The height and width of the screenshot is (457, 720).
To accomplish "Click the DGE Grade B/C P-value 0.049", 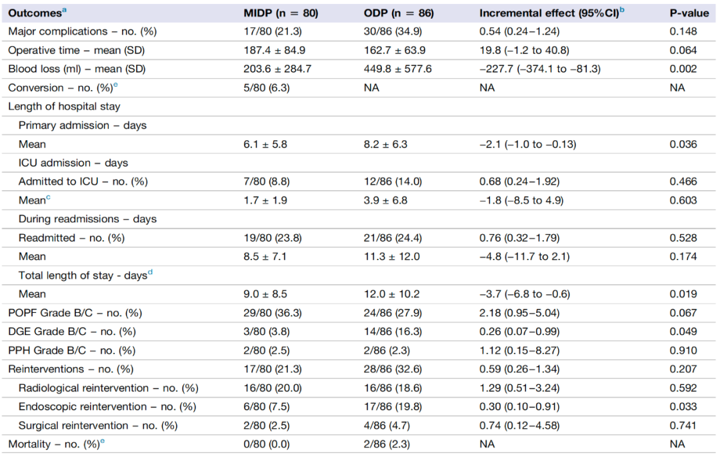I will tap(683, 332).
